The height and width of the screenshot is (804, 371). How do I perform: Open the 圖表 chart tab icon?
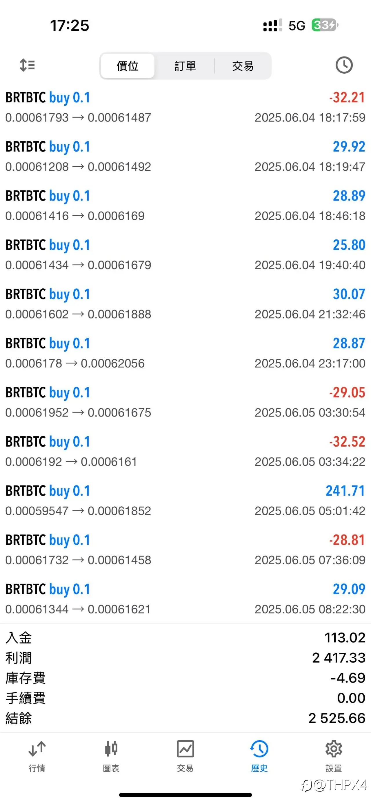111,756
